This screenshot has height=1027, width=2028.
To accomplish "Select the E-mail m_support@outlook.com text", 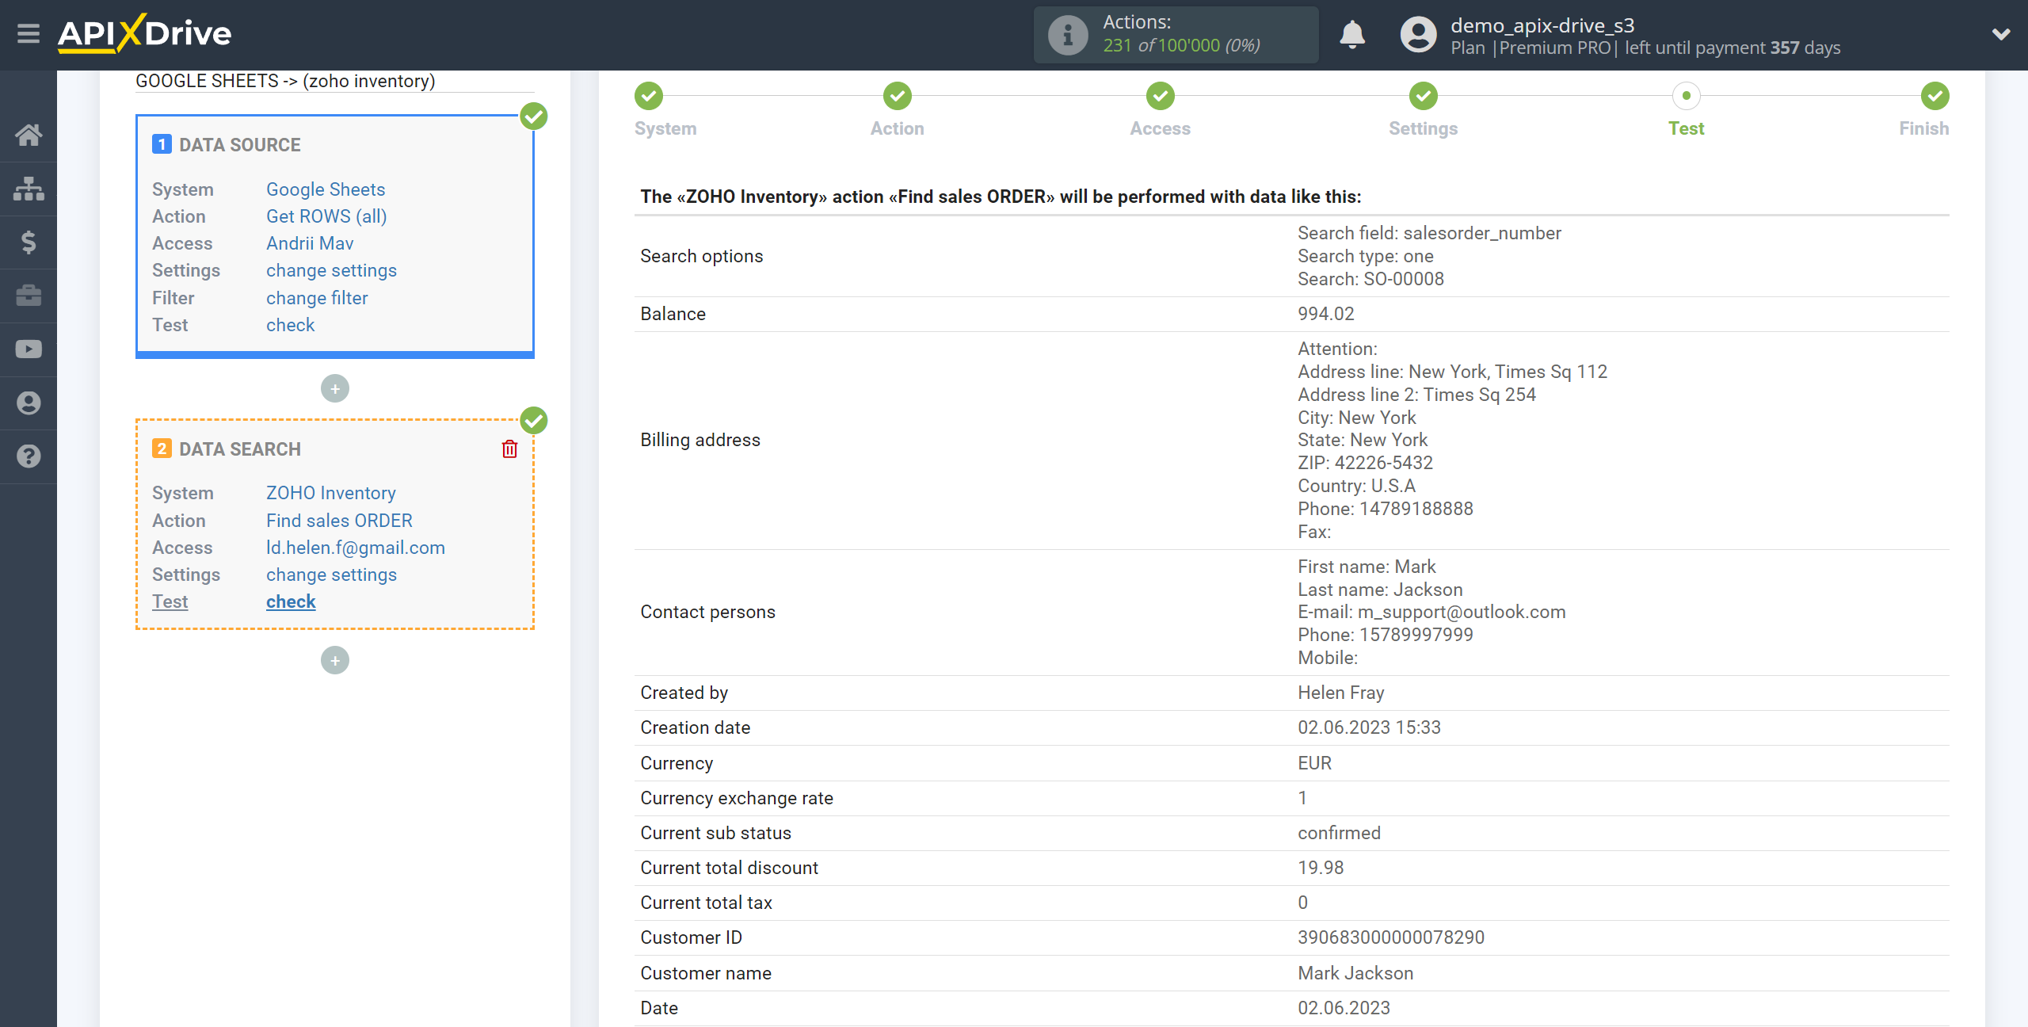I will [1431, 612].
